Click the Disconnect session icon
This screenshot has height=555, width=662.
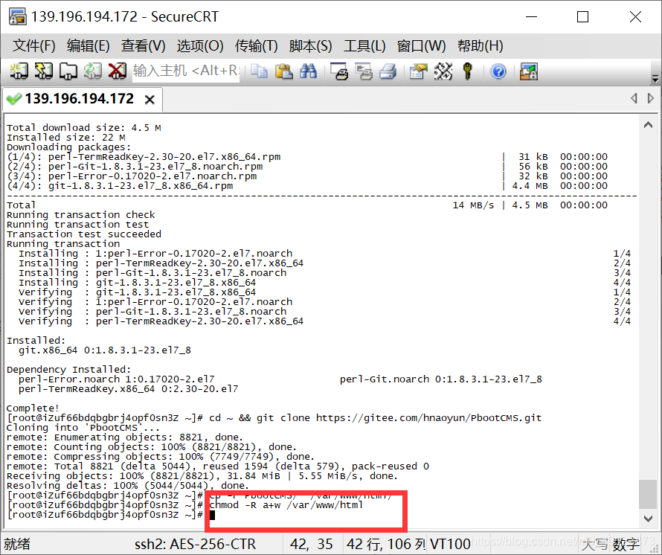point(117,71)
